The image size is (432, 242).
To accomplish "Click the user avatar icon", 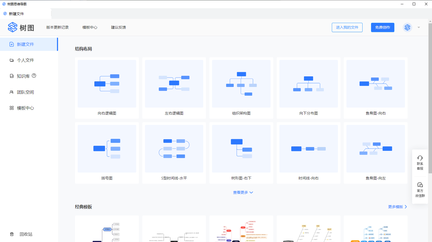I will point(407,27).
